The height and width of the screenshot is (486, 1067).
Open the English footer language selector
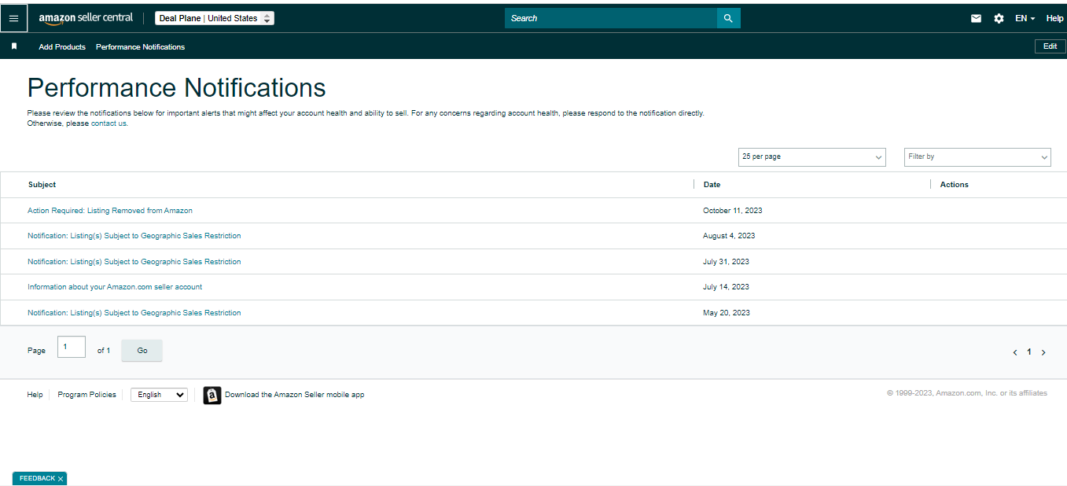[x=159, y=395]
